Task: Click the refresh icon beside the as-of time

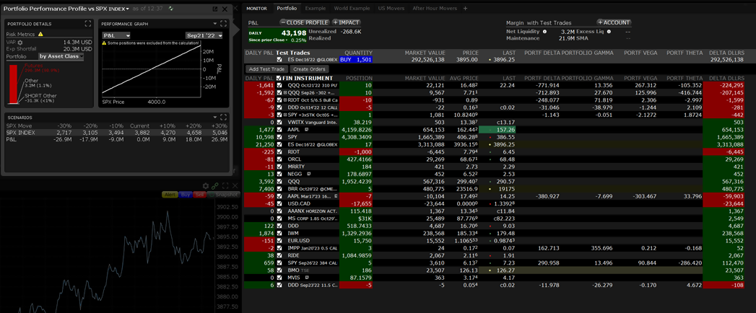Action: click(x=171, y=9)
